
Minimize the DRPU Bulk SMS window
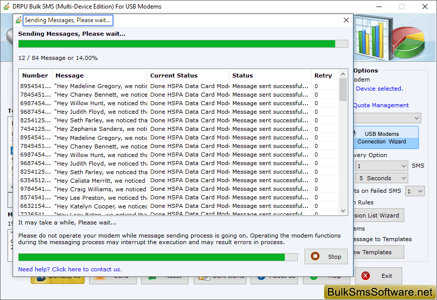point(379,7)
